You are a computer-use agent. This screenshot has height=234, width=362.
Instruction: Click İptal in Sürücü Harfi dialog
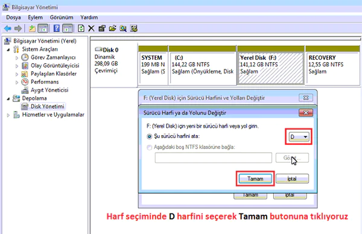[x=292, y=179]
